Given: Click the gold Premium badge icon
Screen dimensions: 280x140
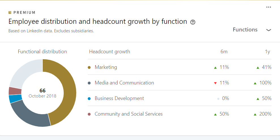Looking at the screenshot, I should pos(10,12).
